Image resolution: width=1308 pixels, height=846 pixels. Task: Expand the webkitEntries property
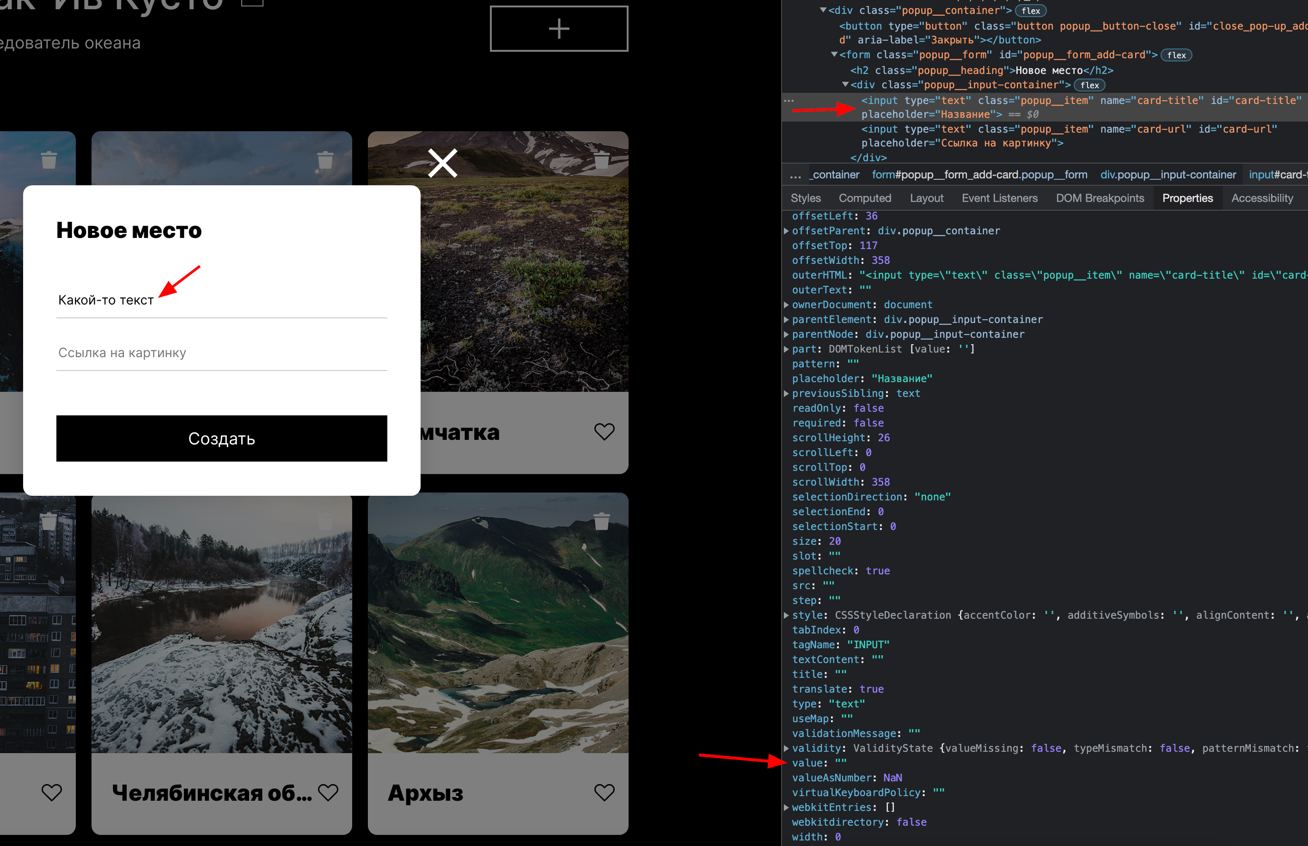point(787,807)
